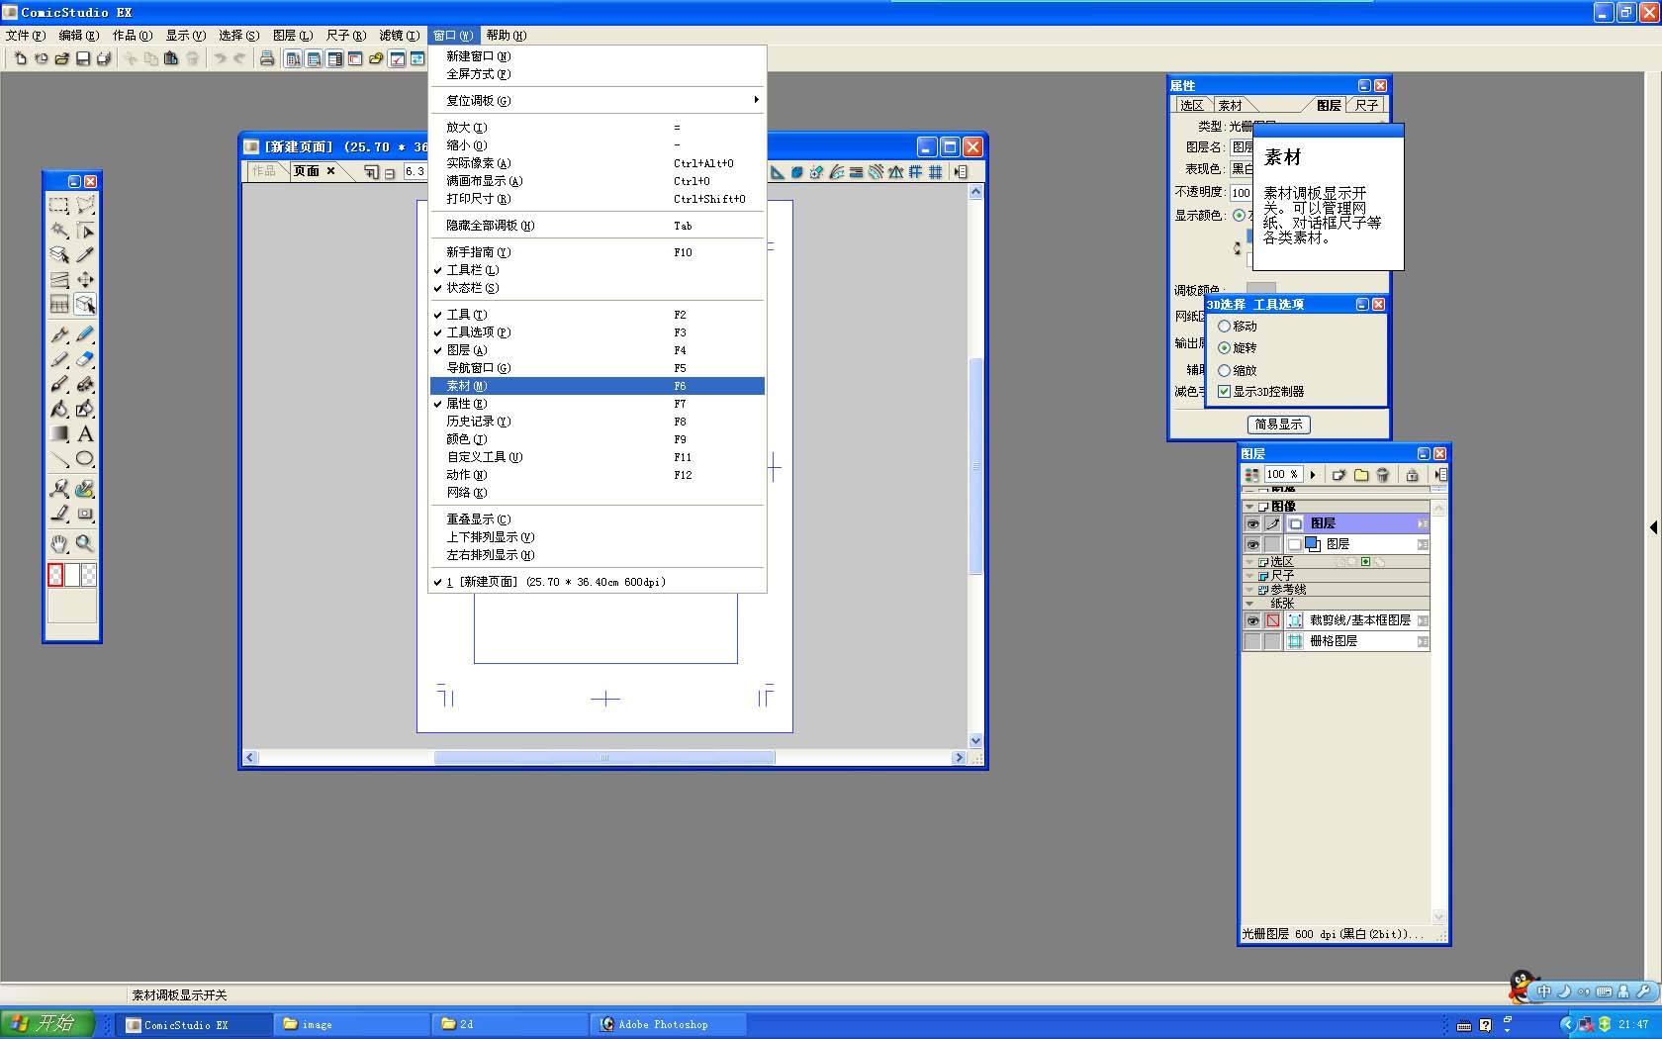
Task: Select the Eraser tool
Action: (85, 360)
